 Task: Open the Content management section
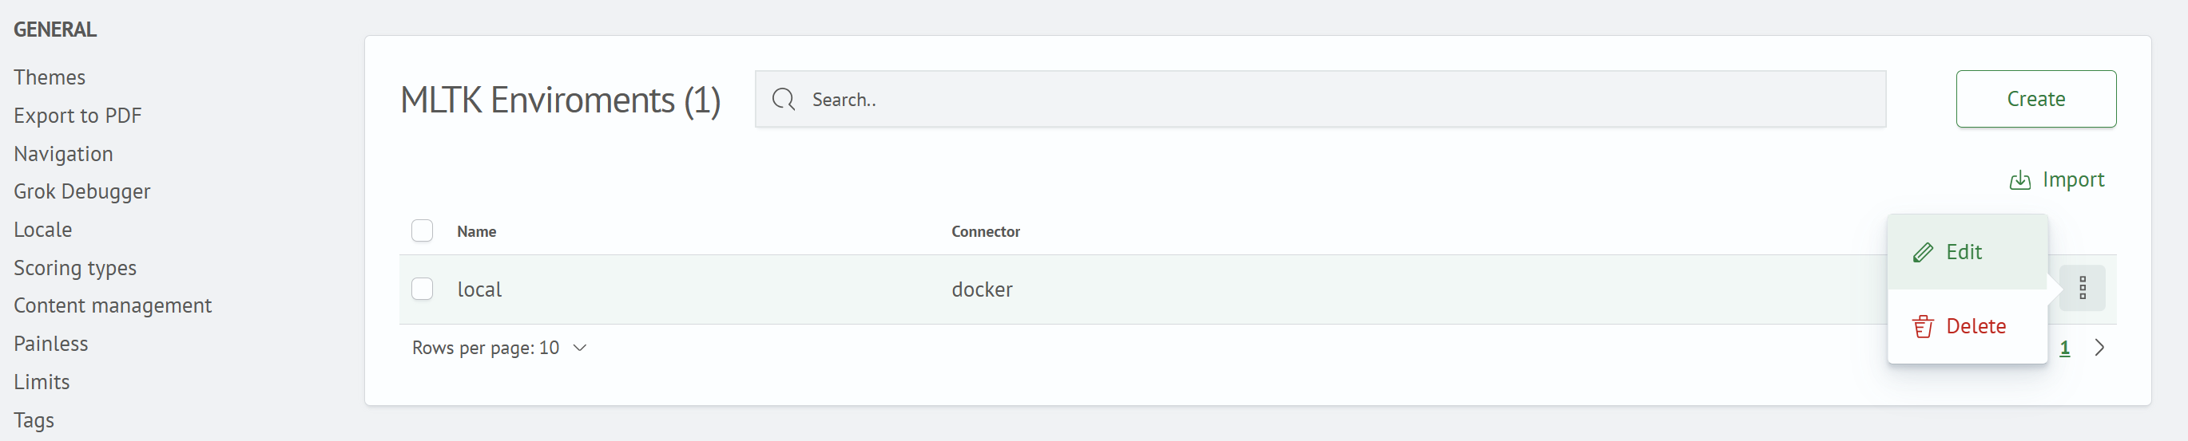(112, 305)
